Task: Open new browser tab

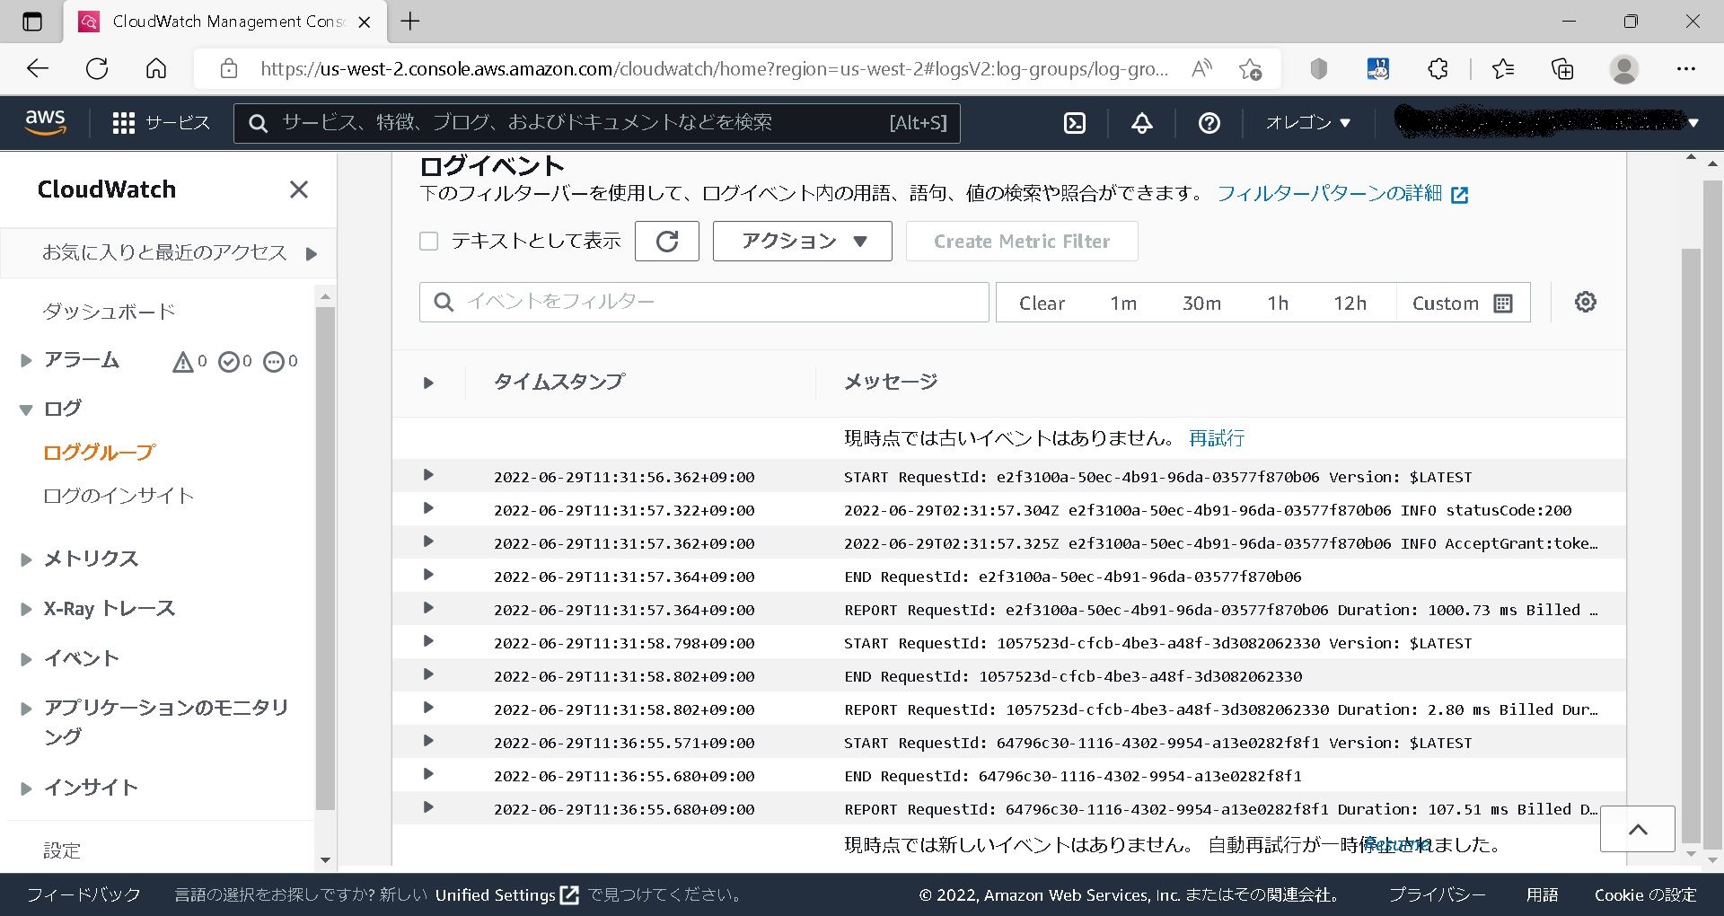Action: [x=410, y=22]
